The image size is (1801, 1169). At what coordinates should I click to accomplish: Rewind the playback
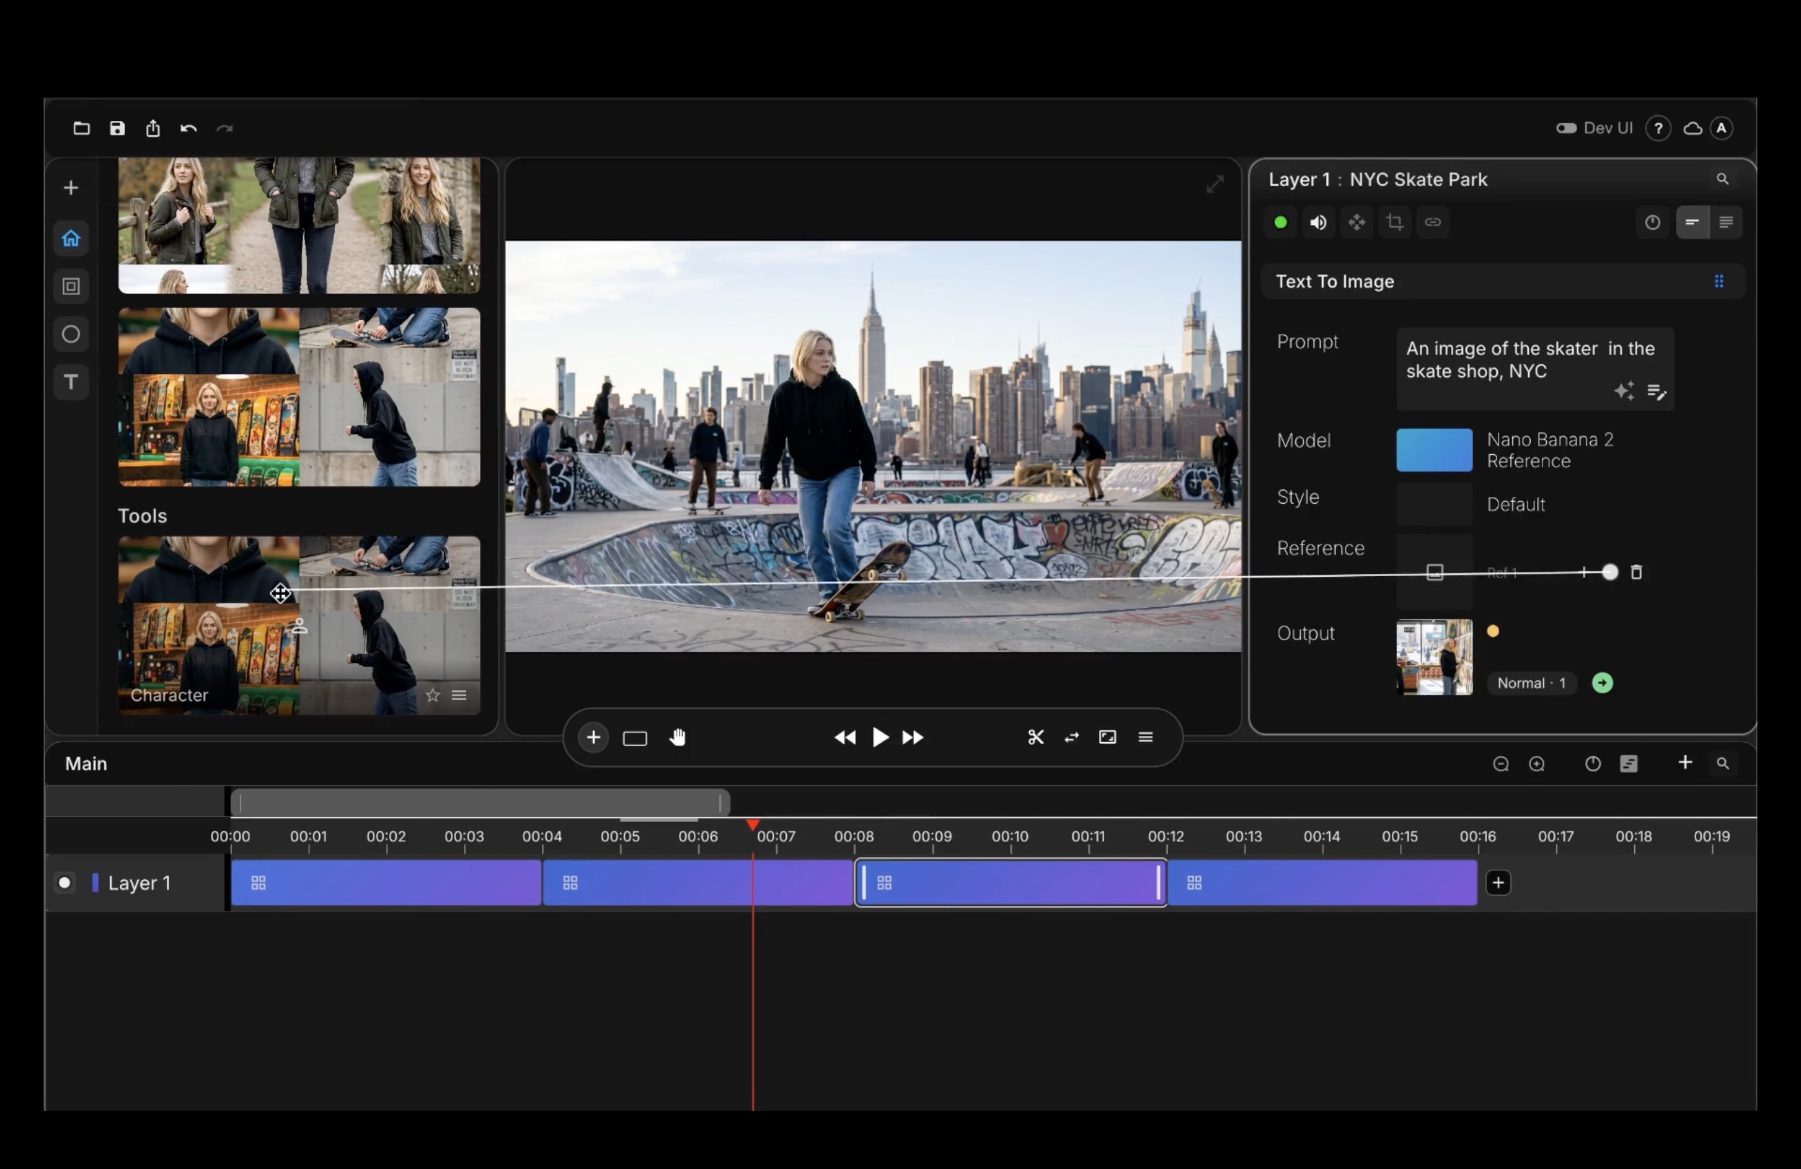845,737
